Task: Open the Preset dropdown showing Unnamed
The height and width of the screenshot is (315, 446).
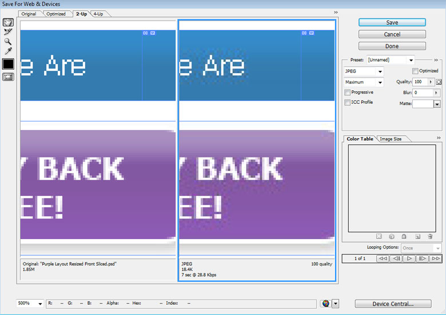Action: coord(391,60)
